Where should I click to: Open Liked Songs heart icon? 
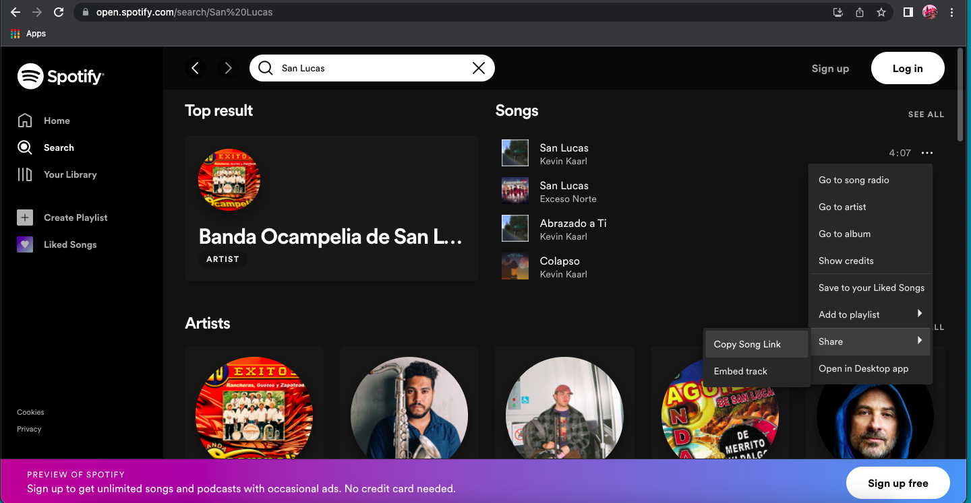click(x=25, y=244)
